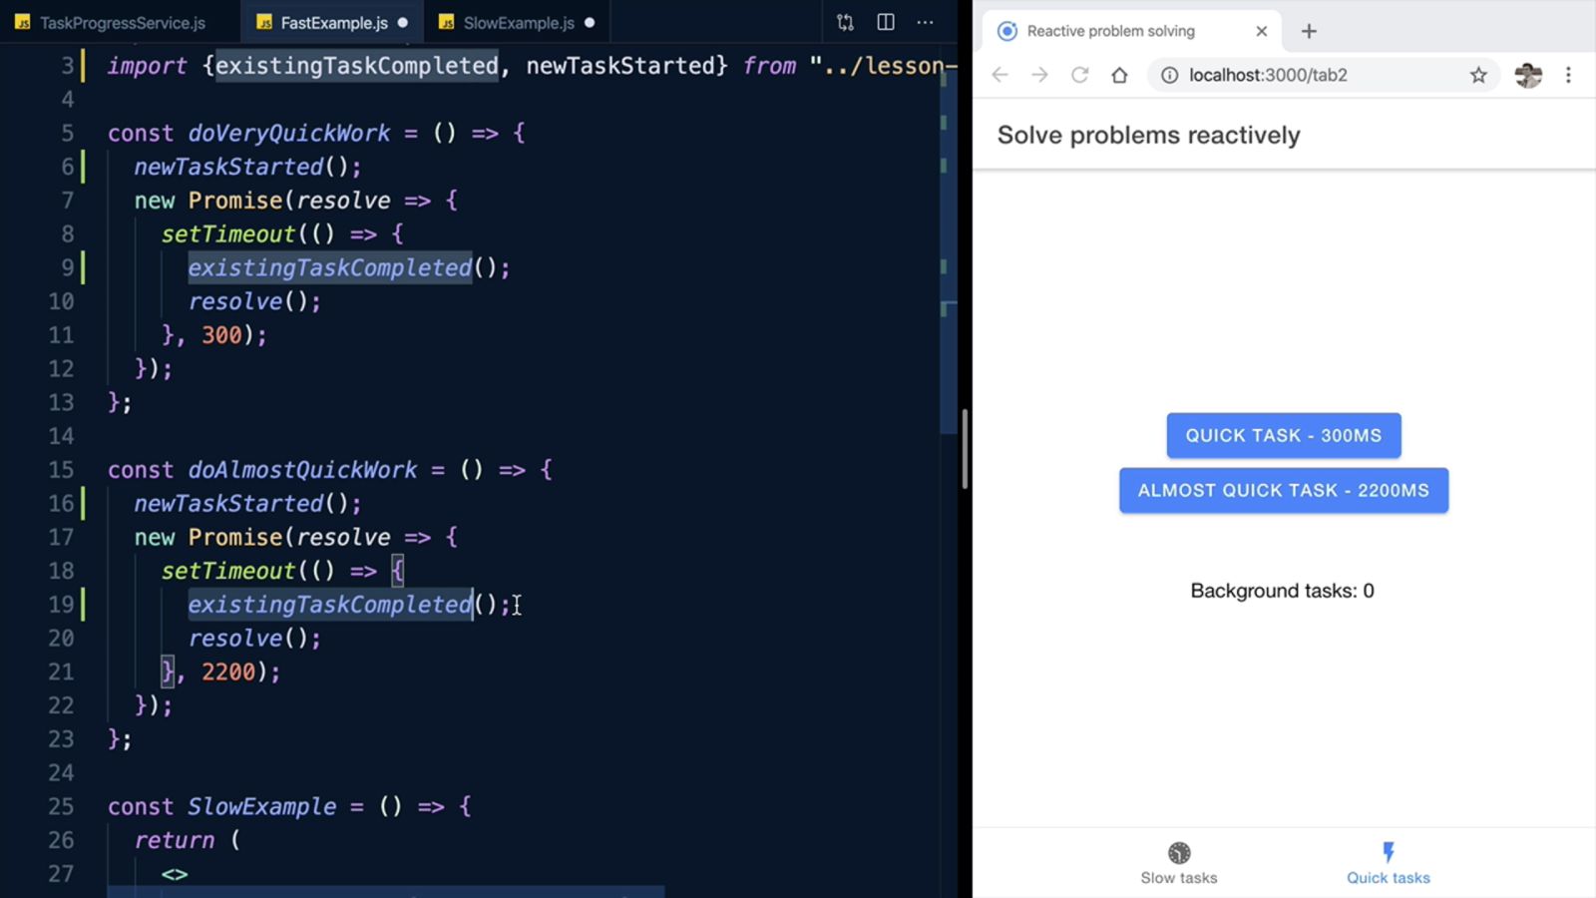Click the unsaved dot on SlowExample.js tab
The height and width of the screenshot is (898, 1596).
coord(590,22)
